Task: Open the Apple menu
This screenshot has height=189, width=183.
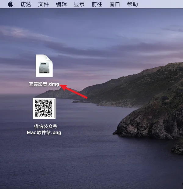Action: (10, 4)
